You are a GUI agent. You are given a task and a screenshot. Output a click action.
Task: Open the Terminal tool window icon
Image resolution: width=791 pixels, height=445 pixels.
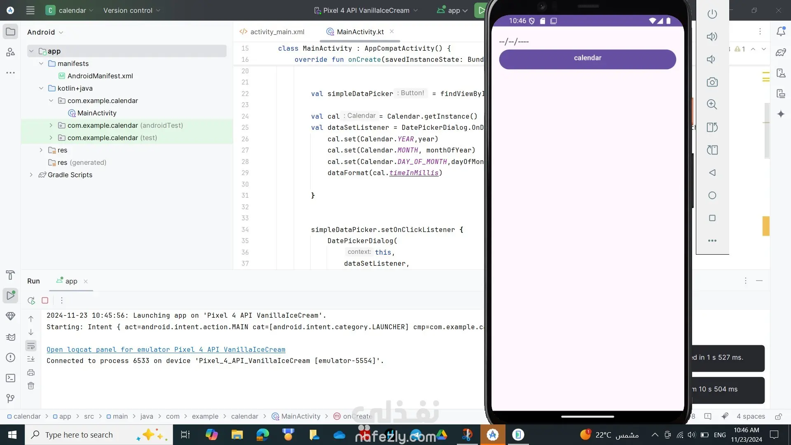(x=11, y=378)
